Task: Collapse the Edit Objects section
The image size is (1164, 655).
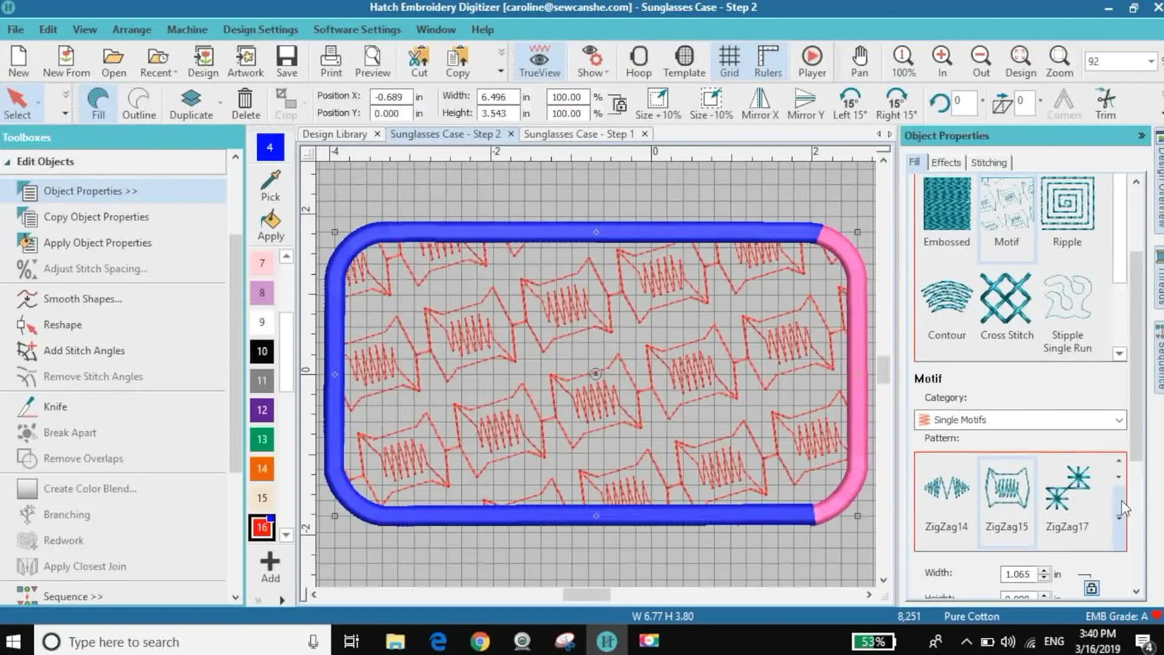Action: [8, 162]
